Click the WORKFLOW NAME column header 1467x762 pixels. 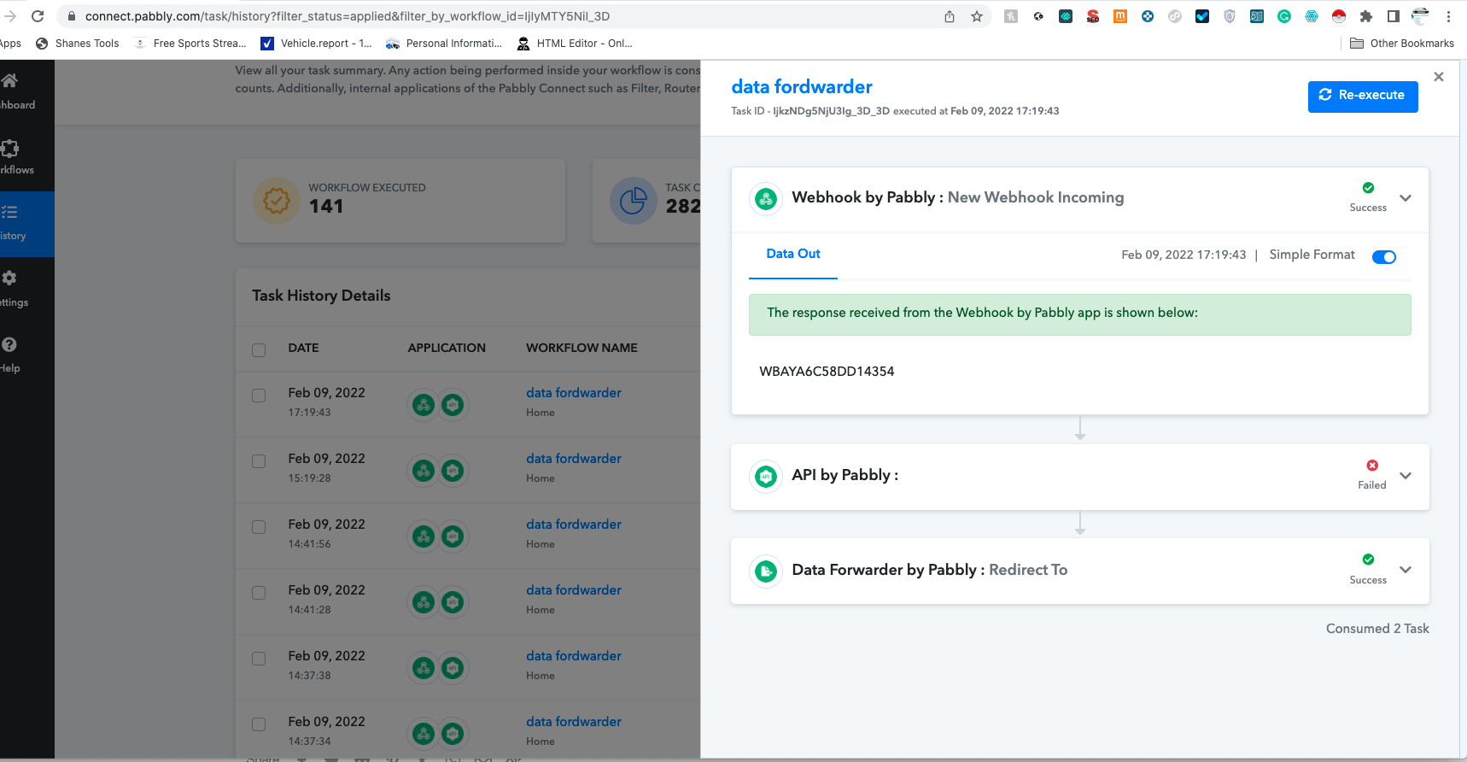(x=582, y=348)
